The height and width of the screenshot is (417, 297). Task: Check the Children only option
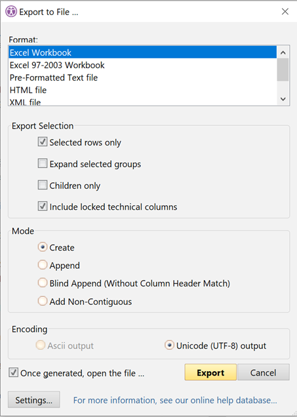tap(43, 185)
